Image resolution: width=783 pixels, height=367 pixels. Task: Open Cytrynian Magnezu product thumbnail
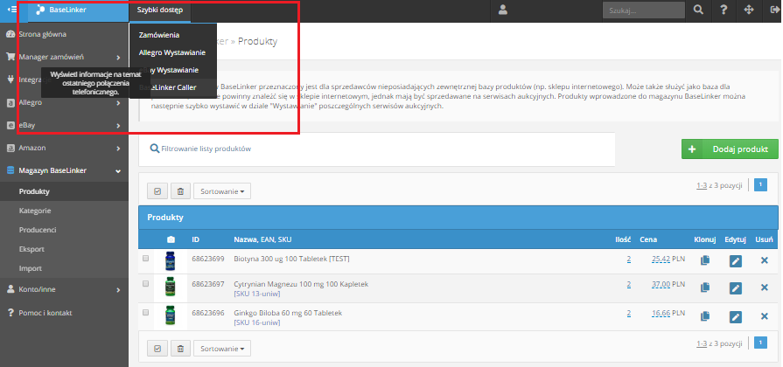coord(171,287)
